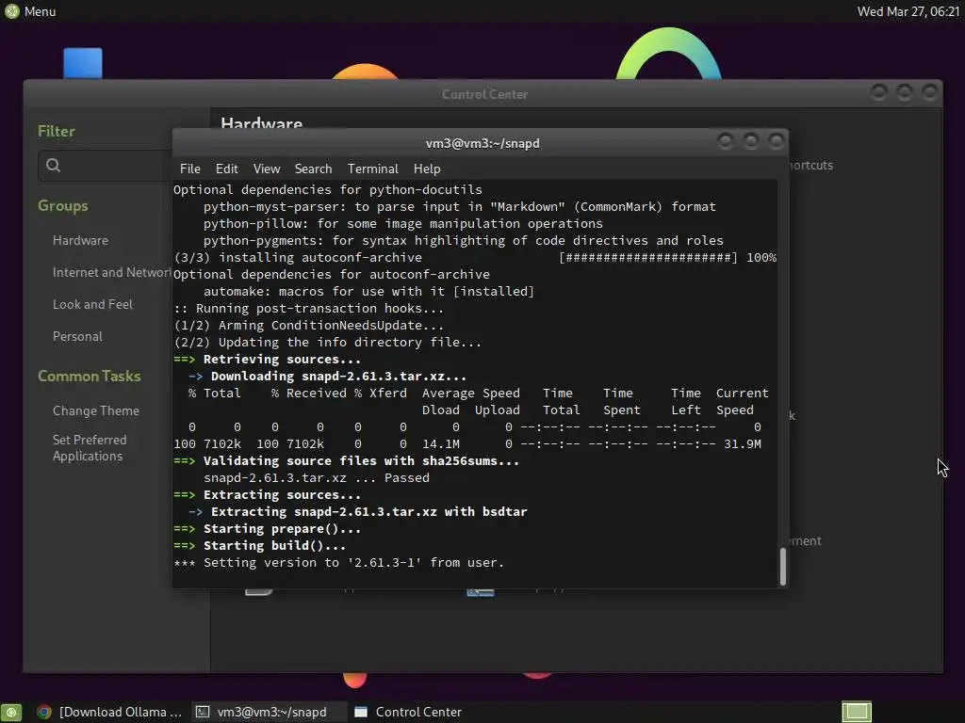Open the terminal Edit menu
Screen dimensions: 965x723
pos(226,169)
